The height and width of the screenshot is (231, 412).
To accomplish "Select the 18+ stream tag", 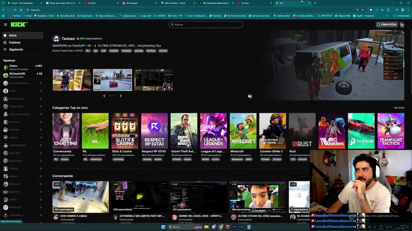I will 88,51.
